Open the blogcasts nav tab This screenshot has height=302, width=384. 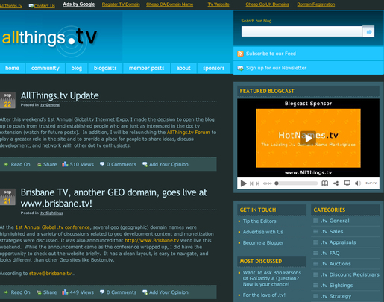(x=105, y=68)
